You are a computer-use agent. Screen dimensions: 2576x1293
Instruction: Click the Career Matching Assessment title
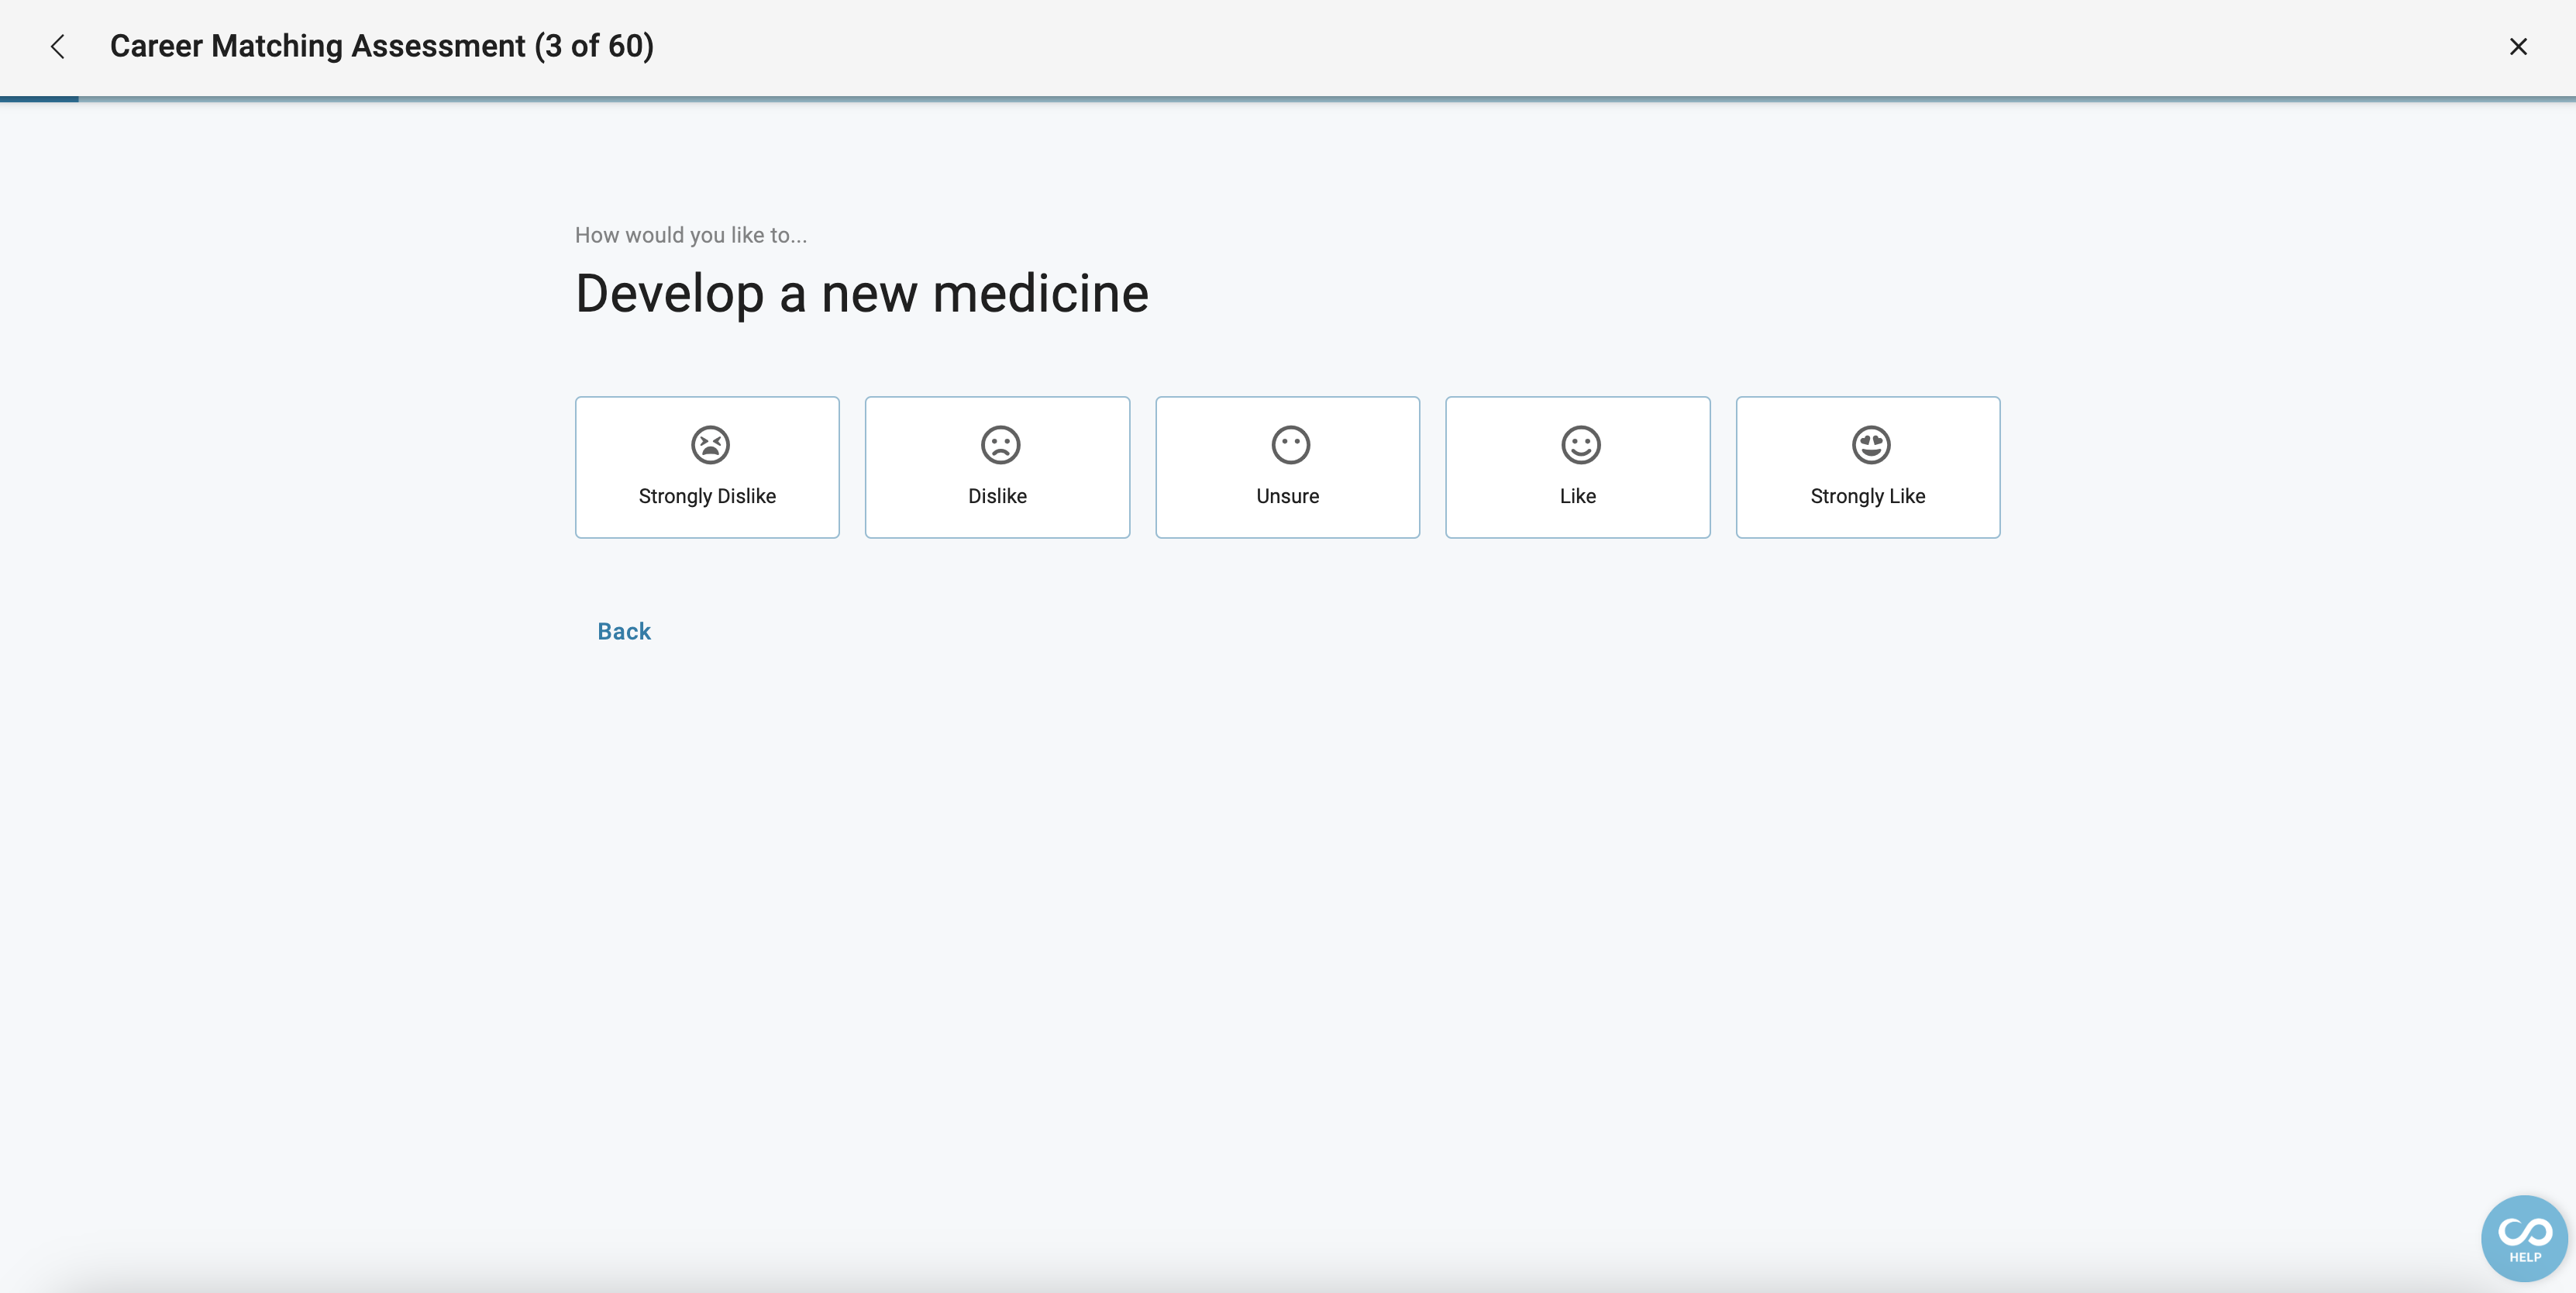point(382,46)
